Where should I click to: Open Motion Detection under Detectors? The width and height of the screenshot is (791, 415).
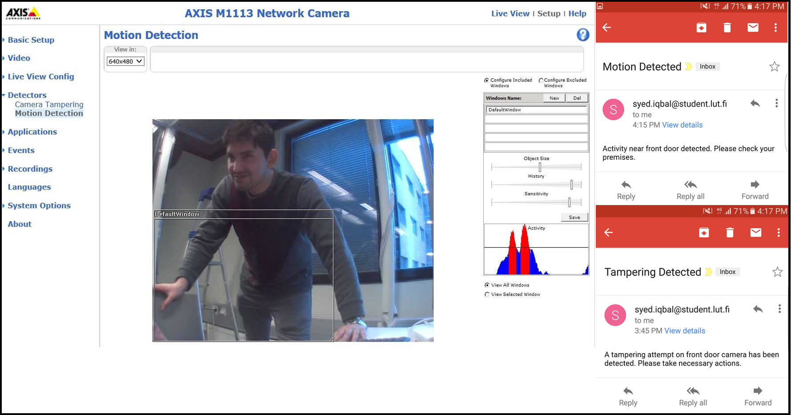pyautogui.click(x=49, y=113)
